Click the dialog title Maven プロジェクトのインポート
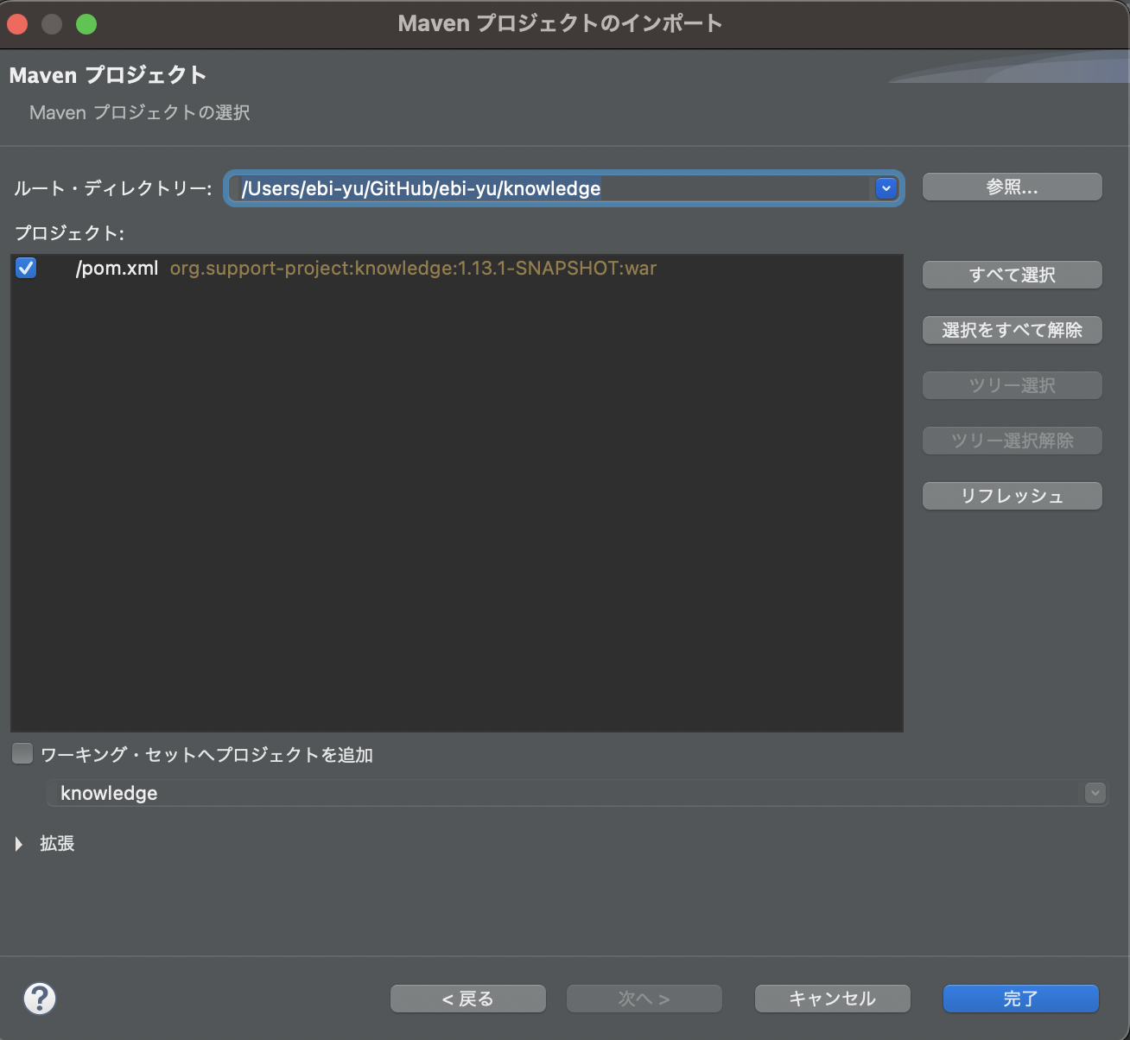 tap(560, 23)
